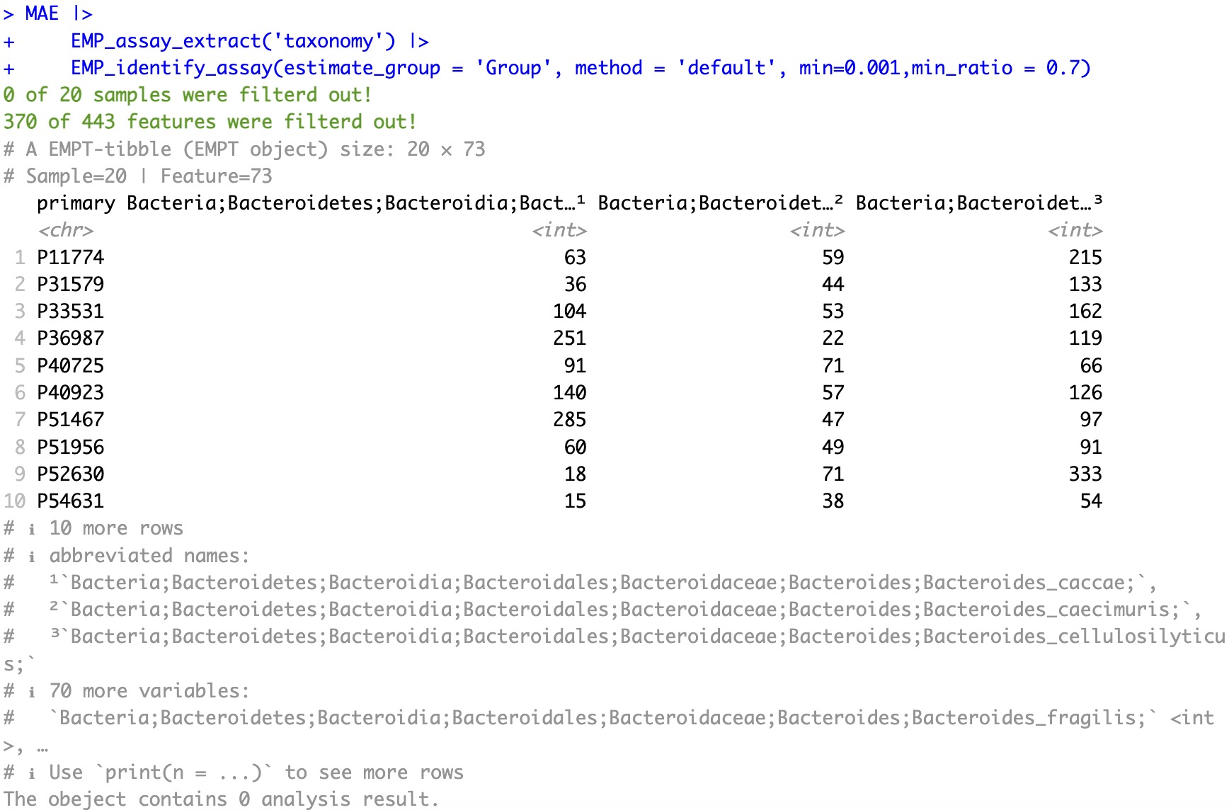
Task: Click the <chr> type label under primary
Action: coord(65,230)
